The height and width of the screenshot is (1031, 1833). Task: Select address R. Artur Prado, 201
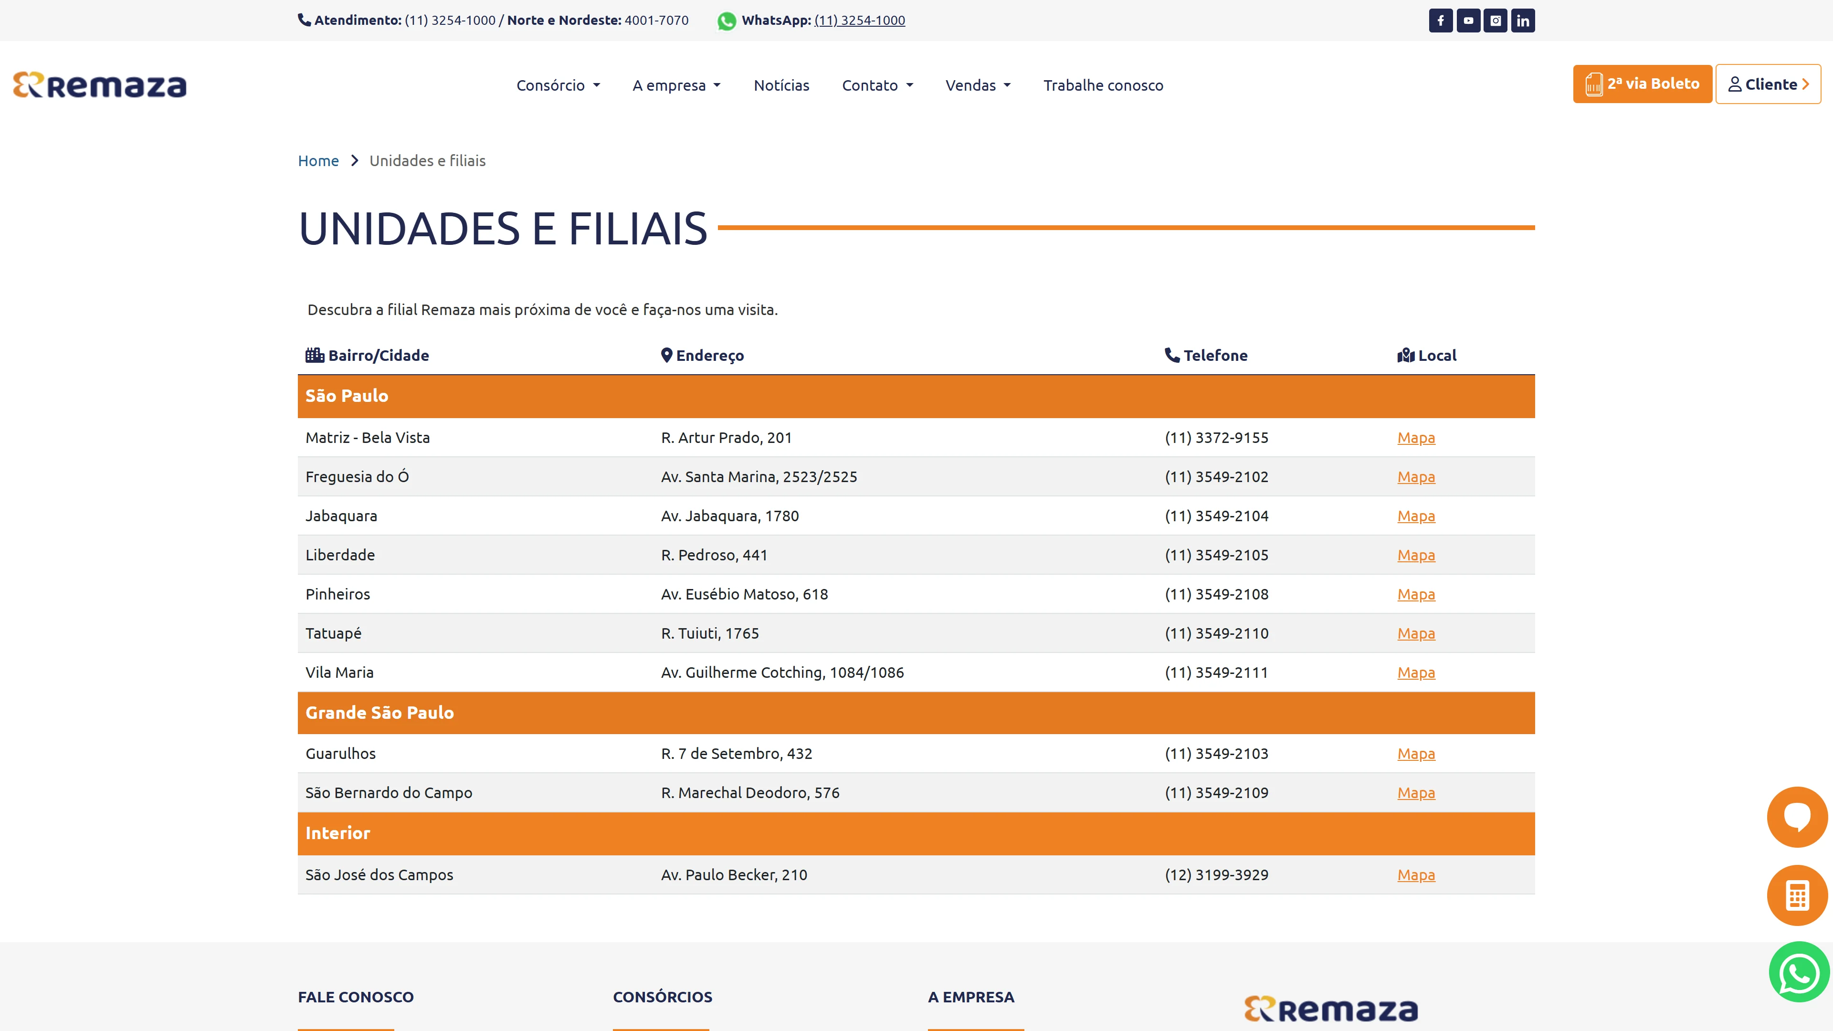(x=727, y=438)
